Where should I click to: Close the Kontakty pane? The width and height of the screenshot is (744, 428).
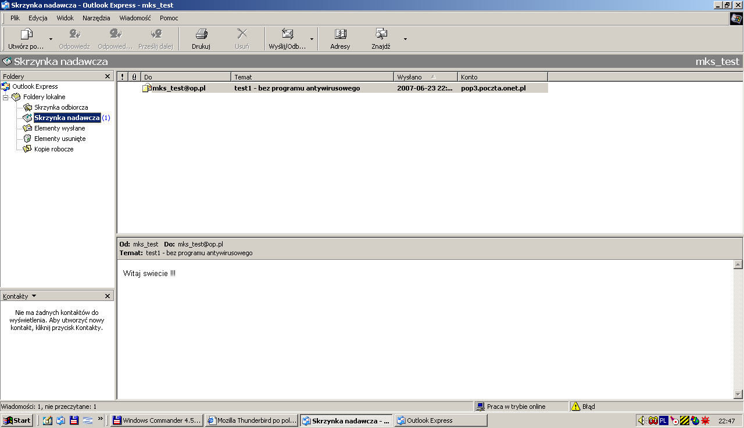tap(108, 296)
